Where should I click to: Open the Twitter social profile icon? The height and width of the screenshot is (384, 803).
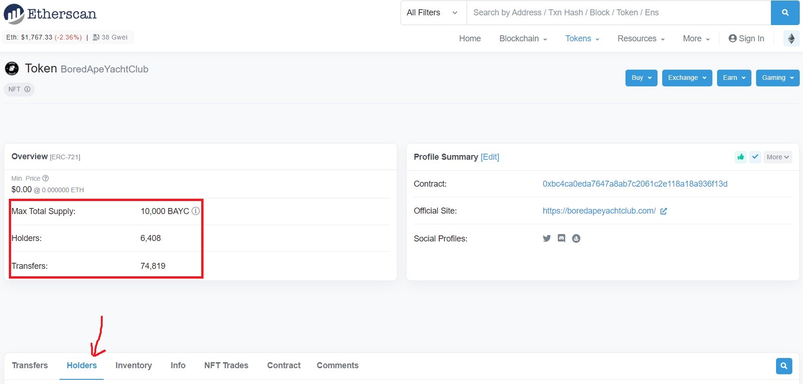click(546, 238)
